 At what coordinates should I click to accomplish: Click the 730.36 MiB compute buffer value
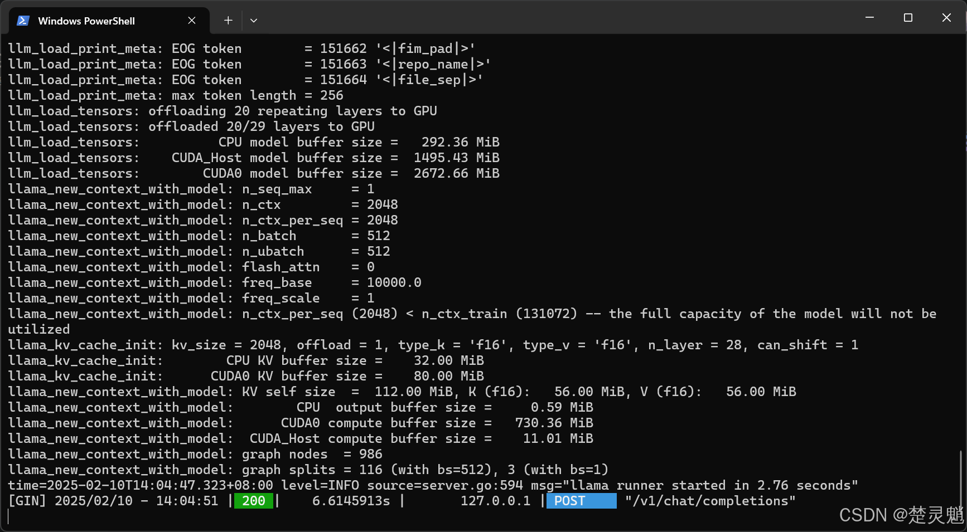(554, 423)
